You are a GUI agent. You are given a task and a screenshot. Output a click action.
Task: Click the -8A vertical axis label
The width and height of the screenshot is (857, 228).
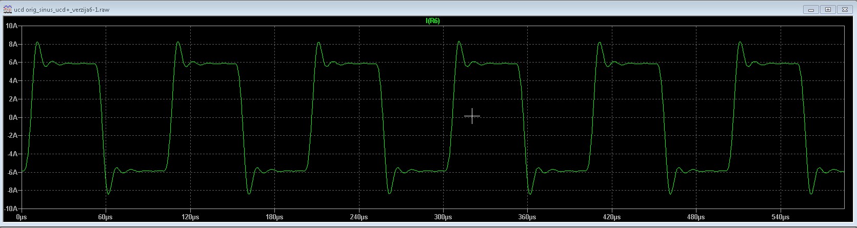point(12,191)
